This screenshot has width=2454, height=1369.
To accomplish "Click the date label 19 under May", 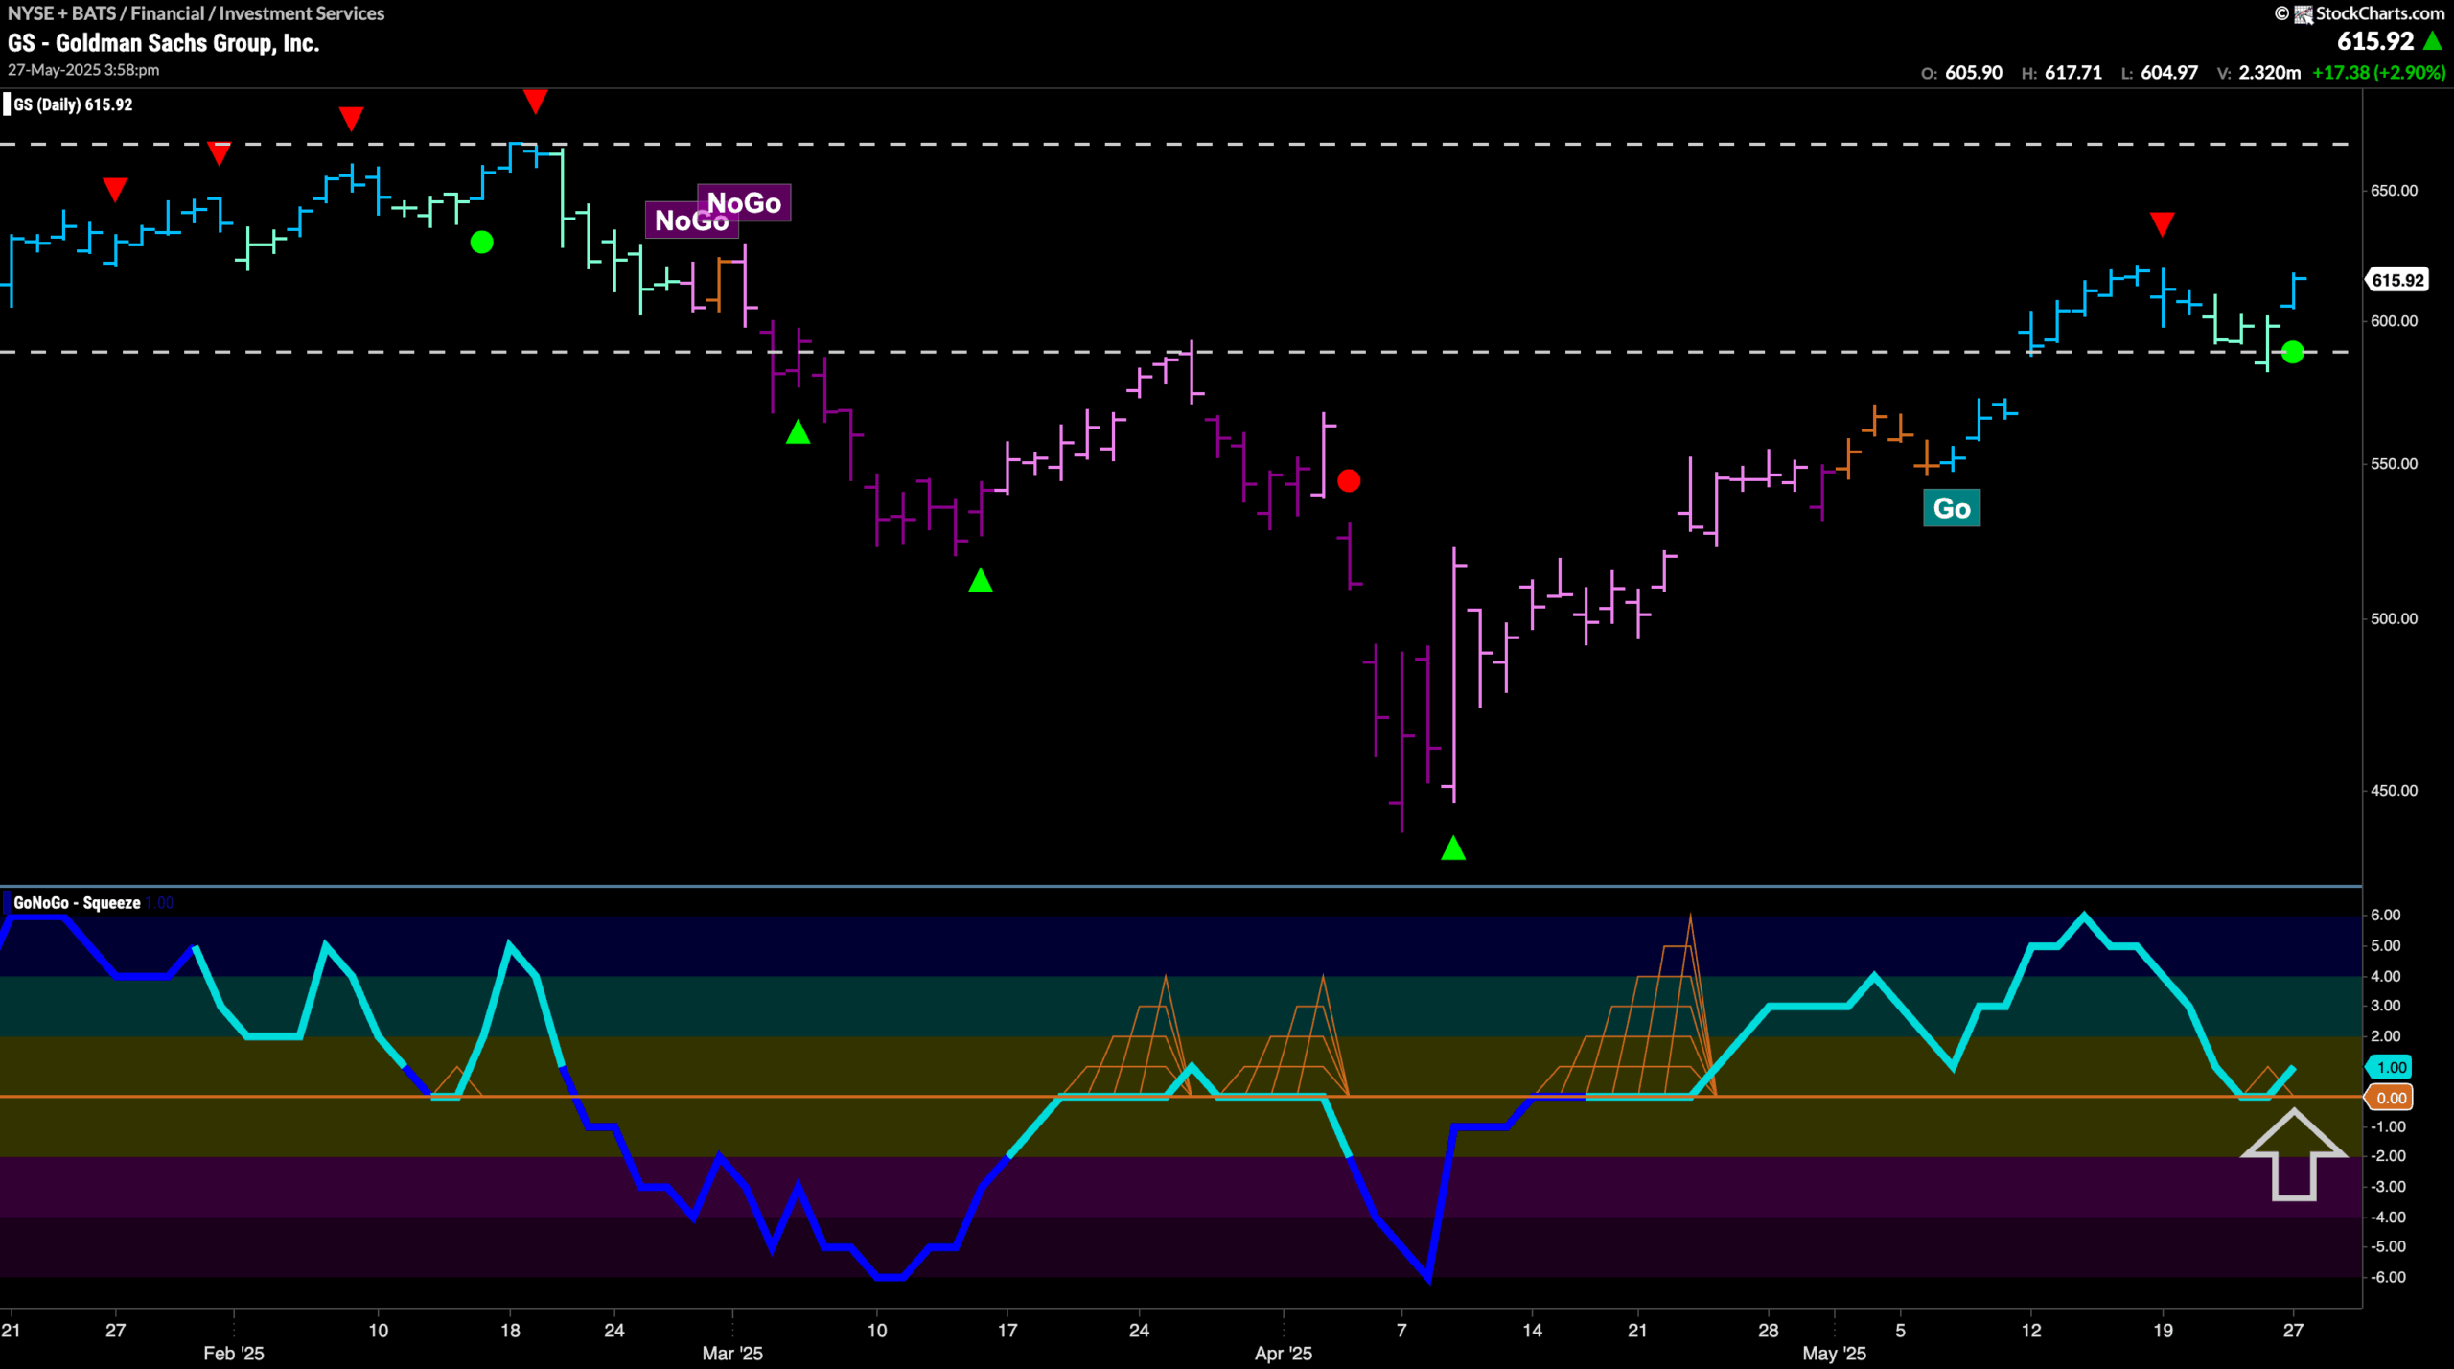I will [2162, 1331].
